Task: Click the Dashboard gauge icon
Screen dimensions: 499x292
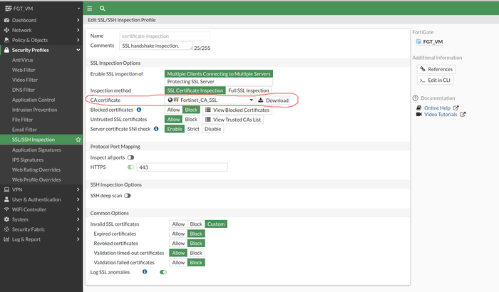Action: coord(6,20)
